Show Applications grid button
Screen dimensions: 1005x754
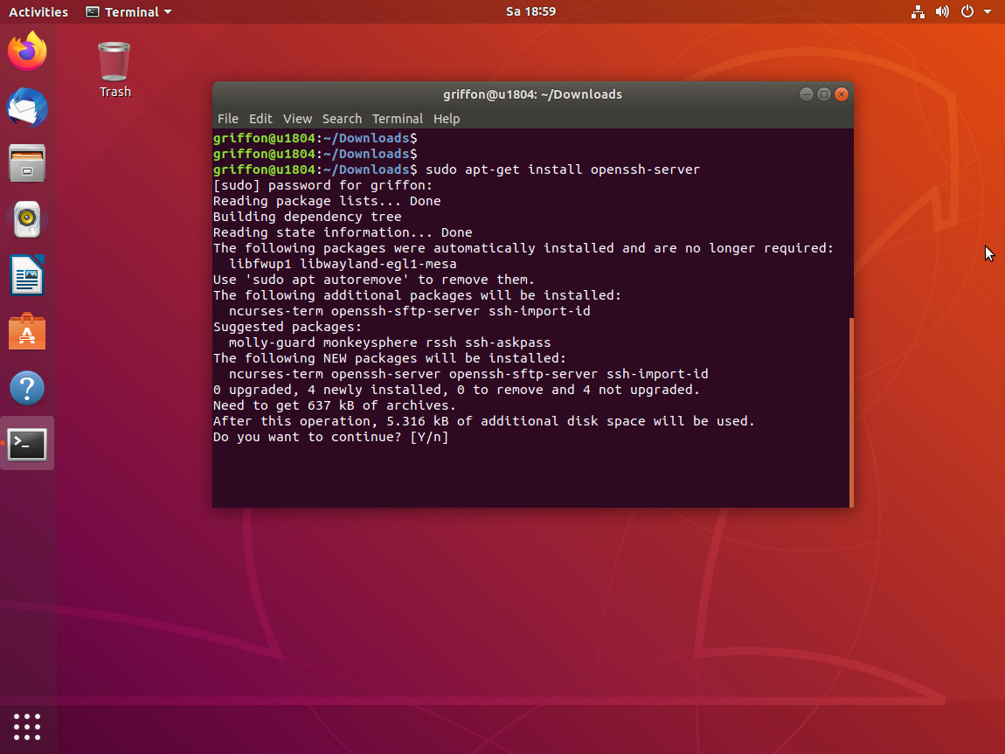27,726
